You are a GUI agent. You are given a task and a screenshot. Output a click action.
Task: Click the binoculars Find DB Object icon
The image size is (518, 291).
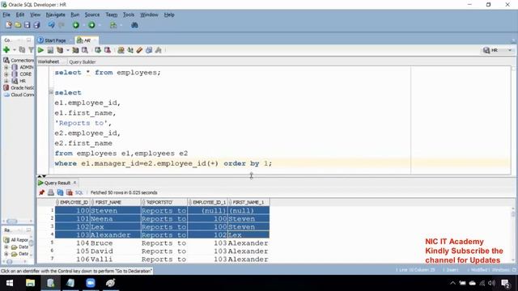(134, 25)
